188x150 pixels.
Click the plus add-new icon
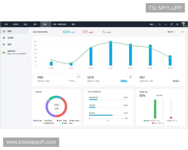[165, 24]
